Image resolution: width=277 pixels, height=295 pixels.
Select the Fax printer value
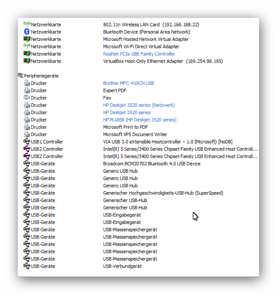pyautogui.click(x=107, y=98)
